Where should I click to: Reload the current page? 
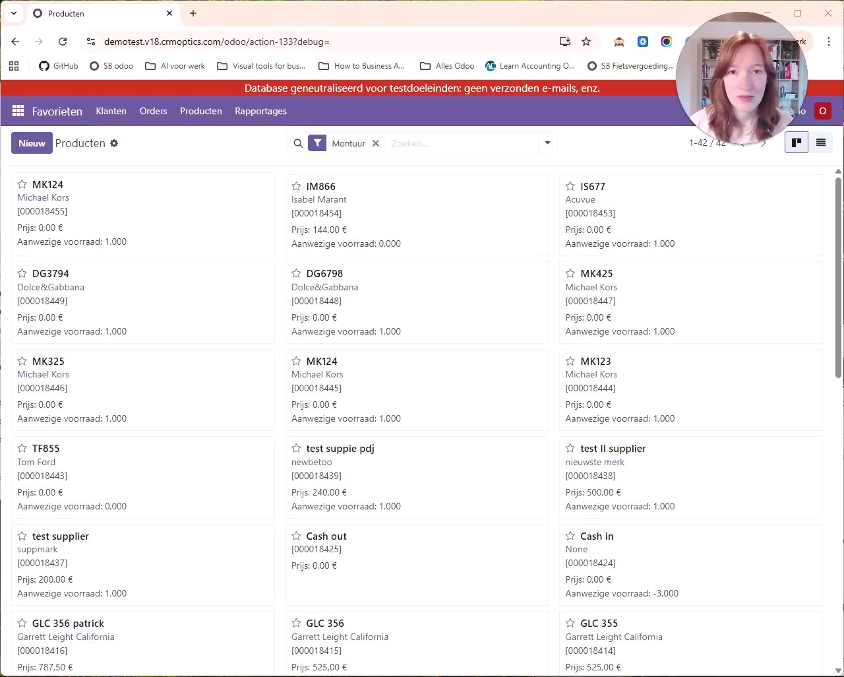tap(63, 42)
